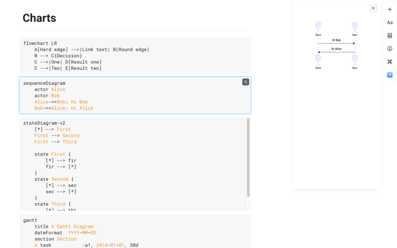Click the '[*] --> First' line
Image resolution: width=397 pixels, height=248 pixels.
click(x=53, y=129)
